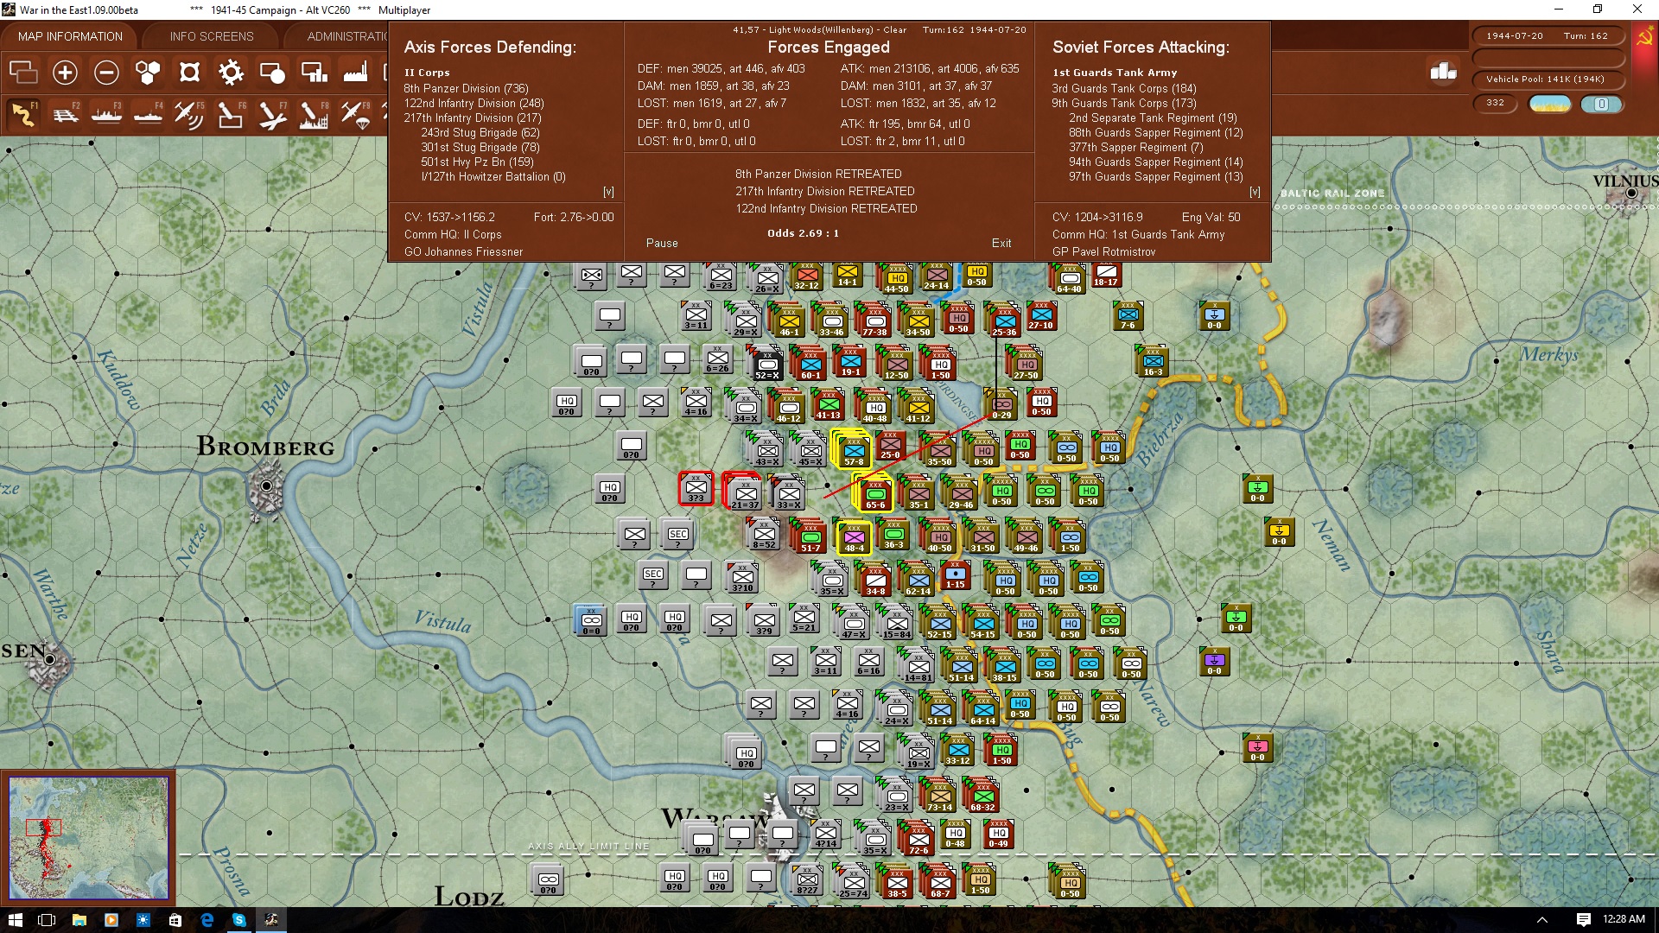Select the yellow-highlighted 48-4 unit counter
Screen dimensions: 1659x933
(854, 536)
